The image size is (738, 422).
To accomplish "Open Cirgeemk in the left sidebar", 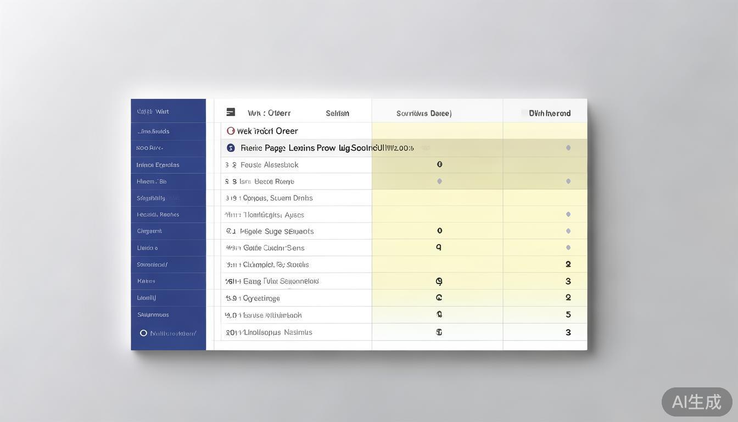I will point(149,231).
